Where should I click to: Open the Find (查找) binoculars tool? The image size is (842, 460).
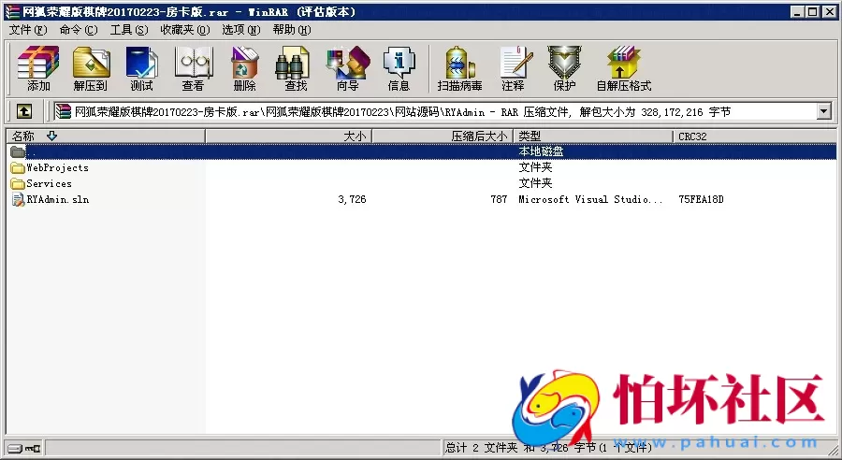296,68
